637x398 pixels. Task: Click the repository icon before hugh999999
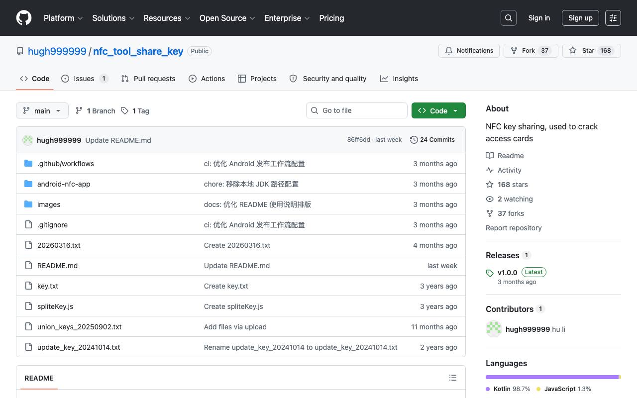20,51
